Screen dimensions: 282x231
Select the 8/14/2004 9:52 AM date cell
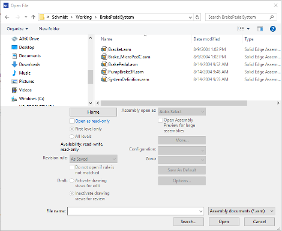(x=211, y=64)
